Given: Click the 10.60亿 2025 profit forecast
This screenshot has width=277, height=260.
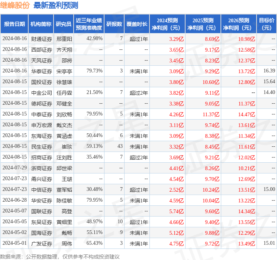Looking at the screenshot, I should coord(211,82).
